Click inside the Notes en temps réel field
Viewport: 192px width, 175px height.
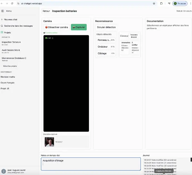(91, 164)
